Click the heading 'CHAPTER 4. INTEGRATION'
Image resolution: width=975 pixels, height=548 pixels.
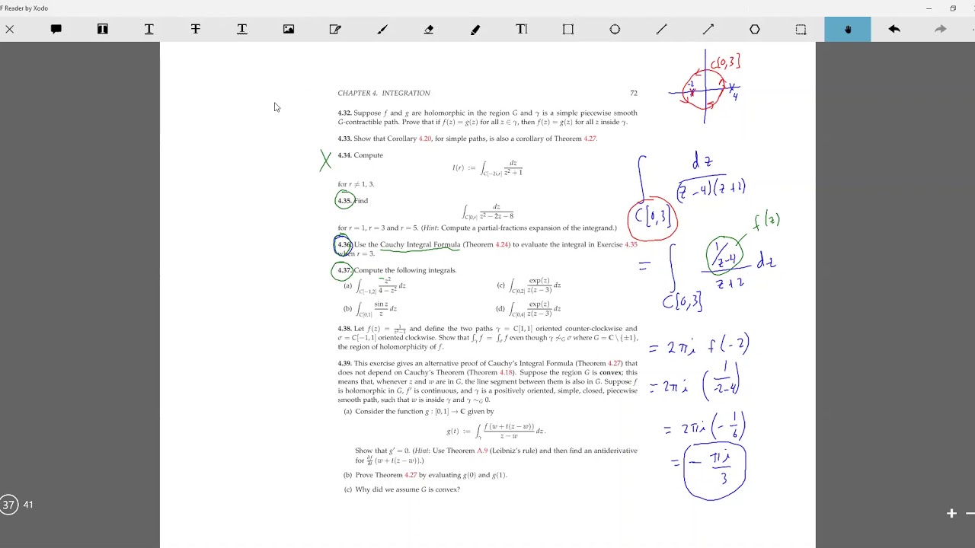(x=384, y=93)
